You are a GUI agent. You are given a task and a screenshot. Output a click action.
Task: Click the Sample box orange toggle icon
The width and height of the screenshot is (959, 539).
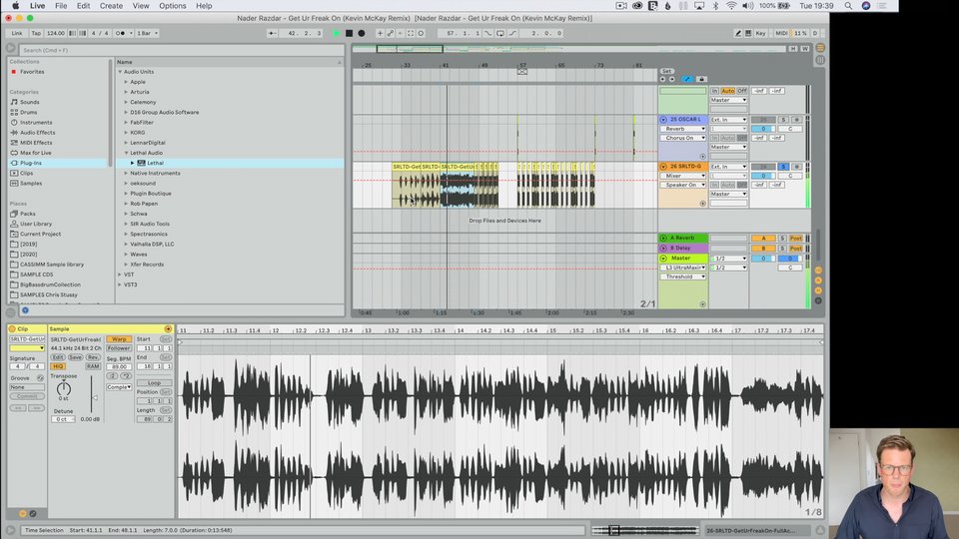pyautogui.click(x=168, y=328)
